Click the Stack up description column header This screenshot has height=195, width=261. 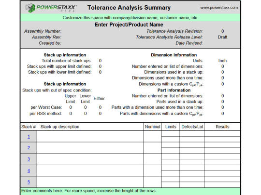[x=90, y=127]
